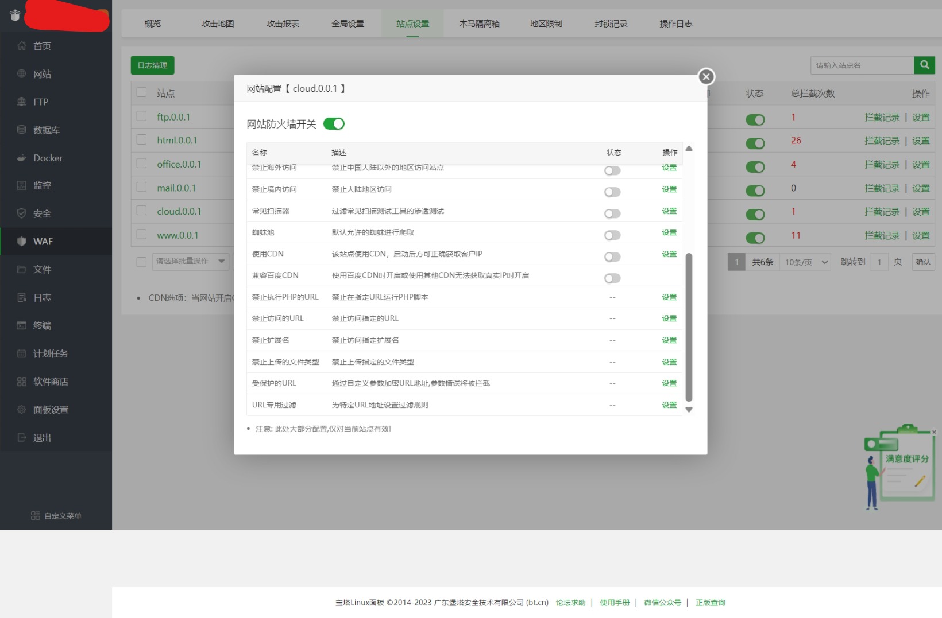
Task: Select the WAF shield icon in sidebar
Action: pos(22,242)
